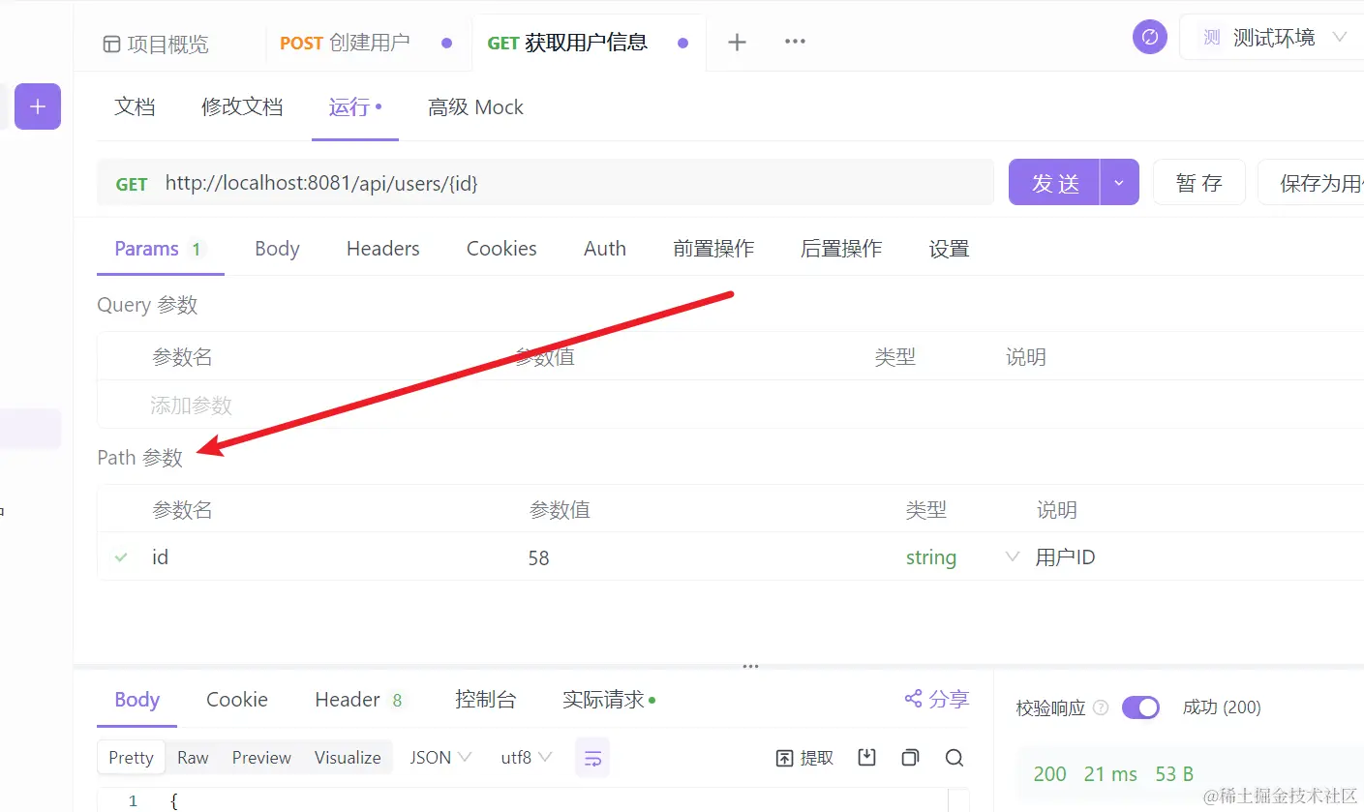Screen dimensions: 1364x812
Task: Open the 文档 tab
Action: pos(135,106)
